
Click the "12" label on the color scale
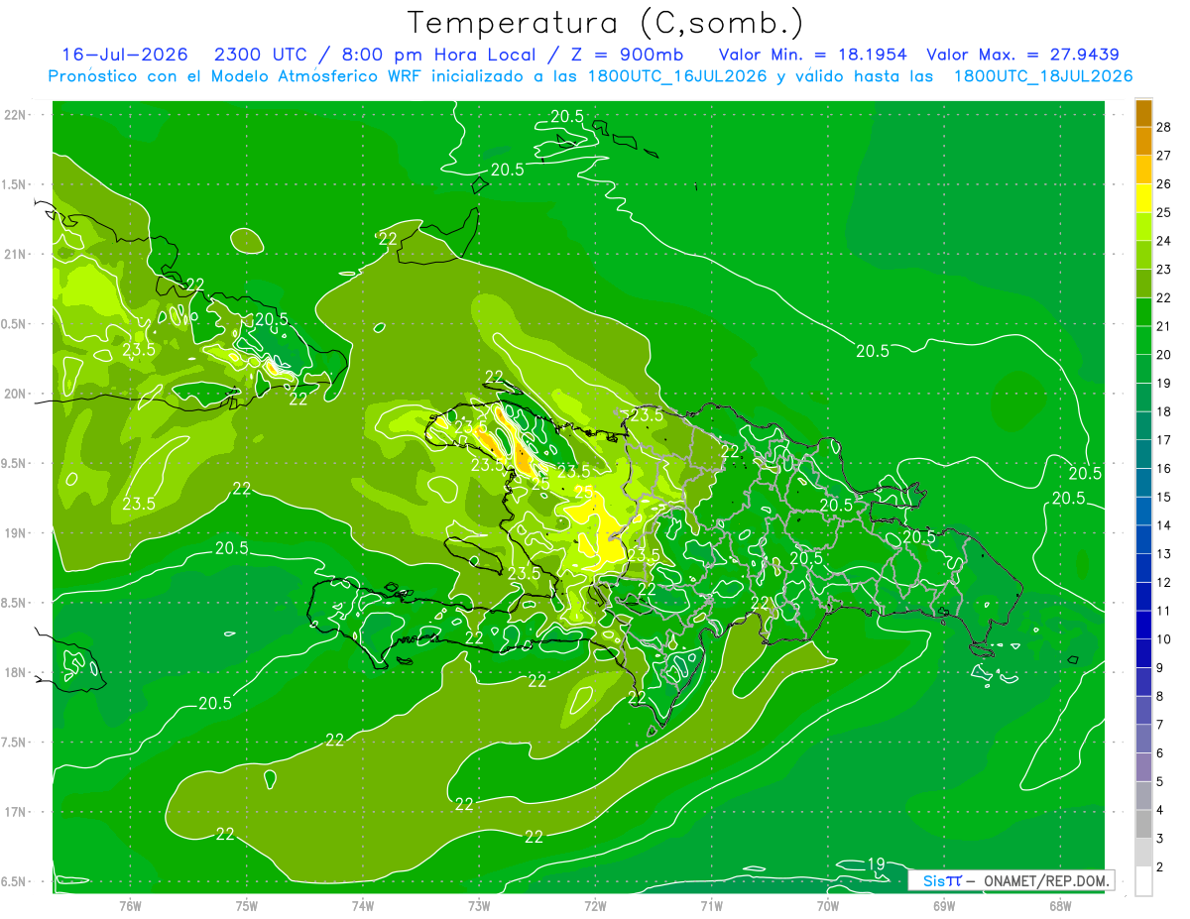click(1164, 582)
